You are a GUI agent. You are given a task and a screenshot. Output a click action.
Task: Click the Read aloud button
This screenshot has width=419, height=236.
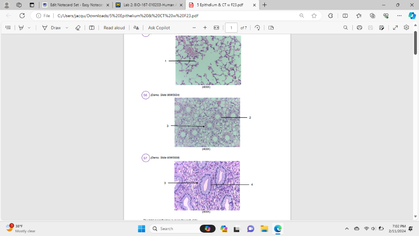coord(114,28)
